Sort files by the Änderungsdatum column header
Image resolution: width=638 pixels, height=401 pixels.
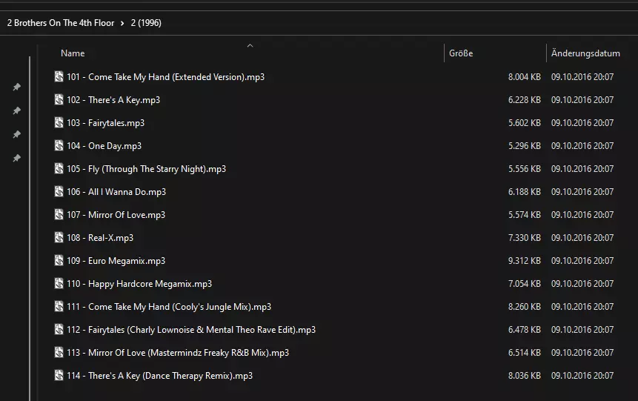click(x=585, y=53)
